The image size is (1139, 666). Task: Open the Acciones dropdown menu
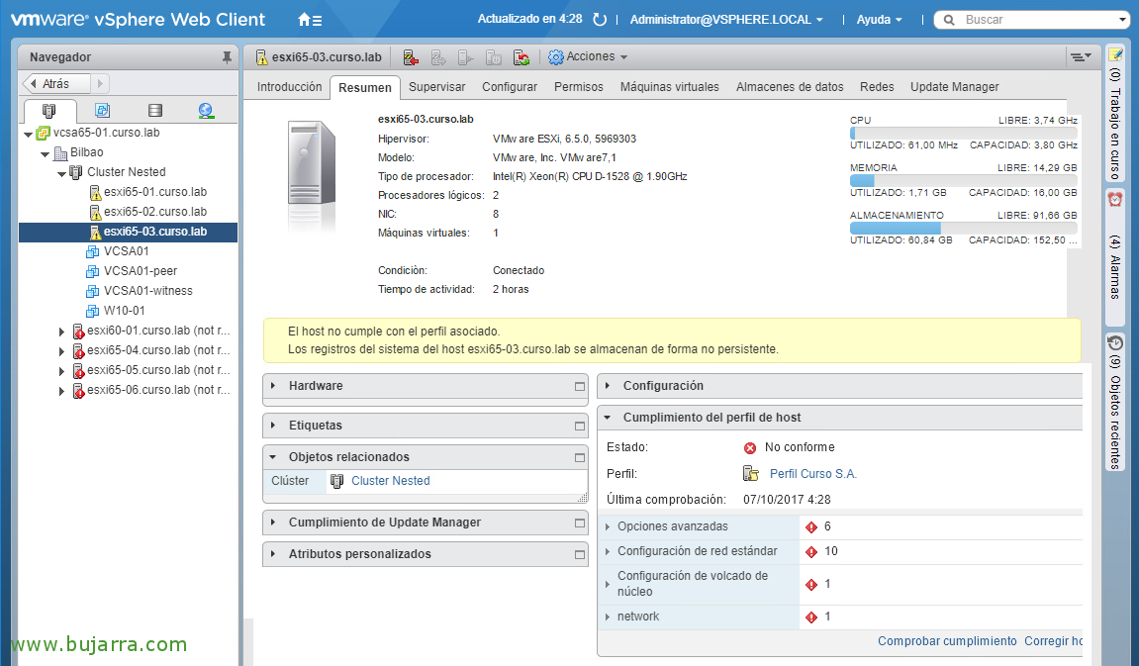[597, 56]
